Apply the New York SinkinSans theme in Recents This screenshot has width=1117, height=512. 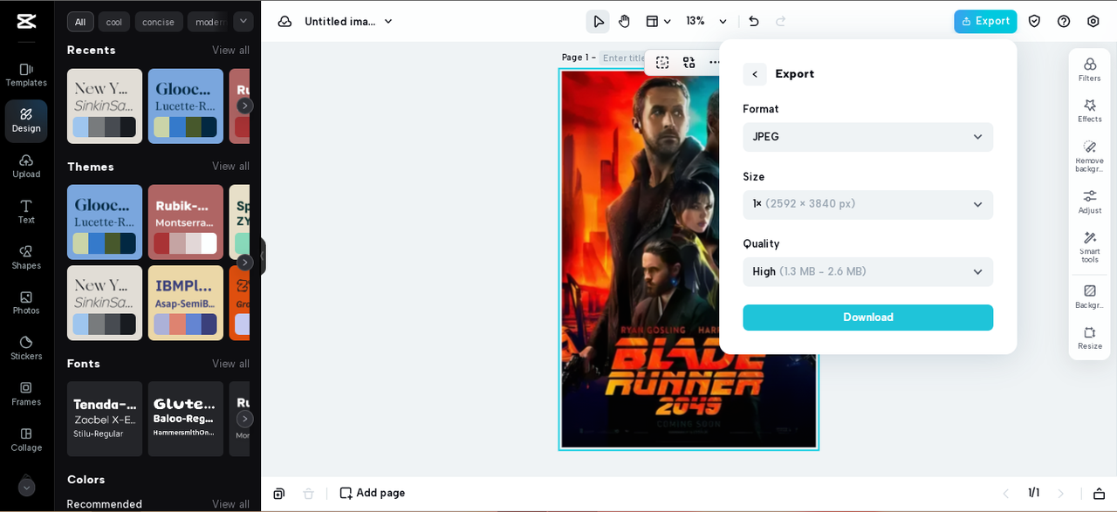click(x=105, y=106)
